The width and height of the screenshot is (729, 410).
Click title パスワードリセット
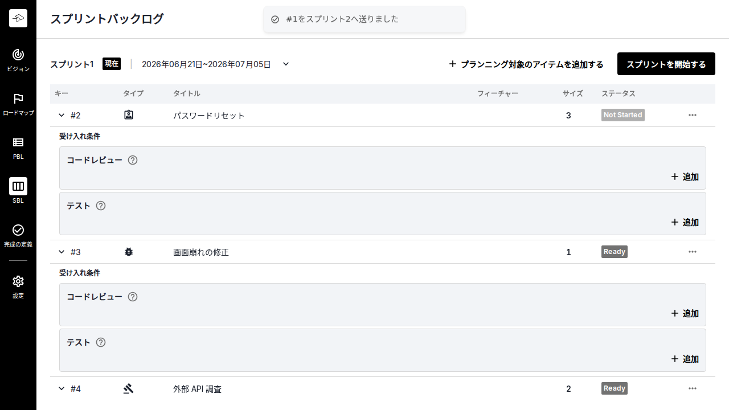[209, 116]
